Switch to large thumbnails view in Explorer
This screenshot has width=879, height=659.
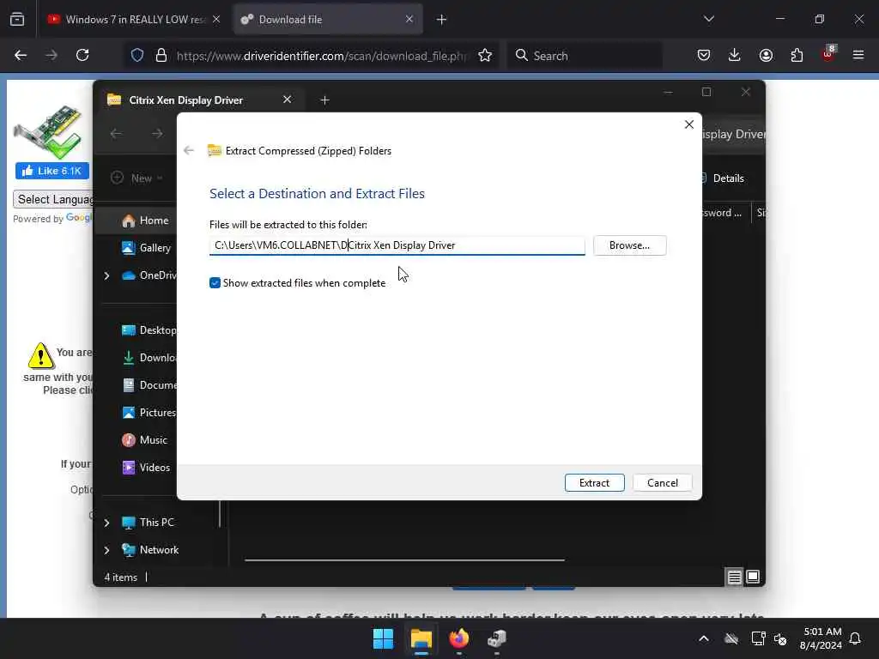click(x=753, y=577)
